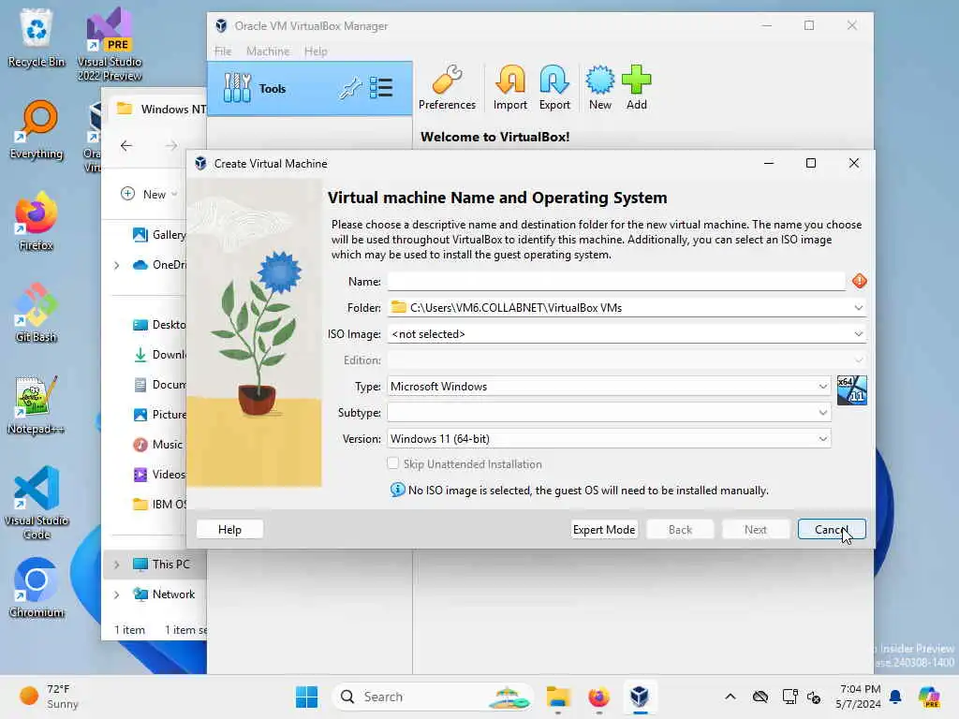Image resolution: width=959 pixels, height=719 pixels.
Task: Select the Tools item in VirtualBox Manager
Action: tap(309, 89)
